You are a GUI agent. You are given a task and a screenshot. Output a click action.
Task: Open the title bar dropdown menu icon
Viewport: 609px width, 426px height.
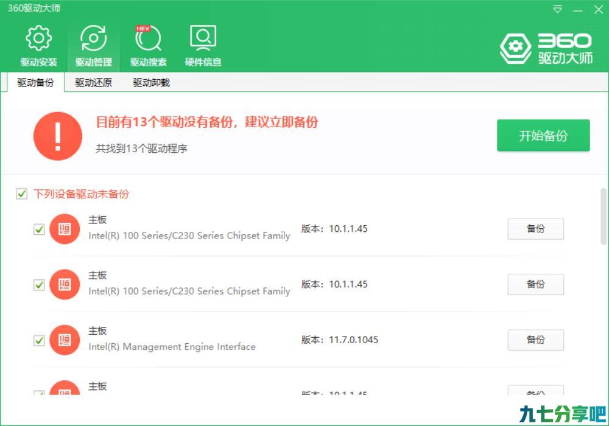tap(557, 9)
